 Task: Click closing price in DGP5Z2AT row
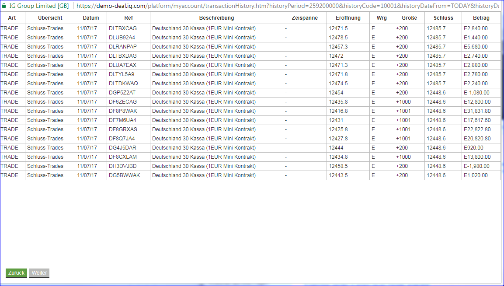tap(436, 93)
